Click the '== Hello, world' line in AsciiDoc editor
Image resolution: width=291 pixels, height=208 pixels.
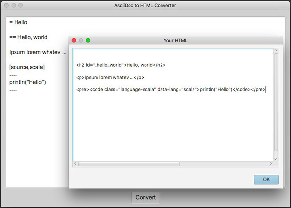pos(28,37)
